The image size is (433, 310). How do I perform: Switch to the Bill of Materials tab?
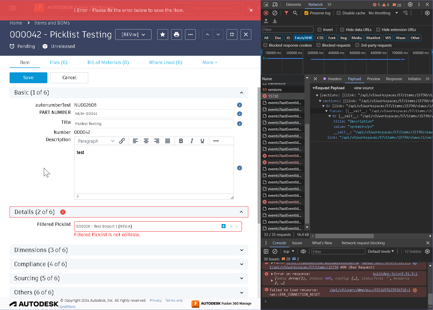pos(108,62)
